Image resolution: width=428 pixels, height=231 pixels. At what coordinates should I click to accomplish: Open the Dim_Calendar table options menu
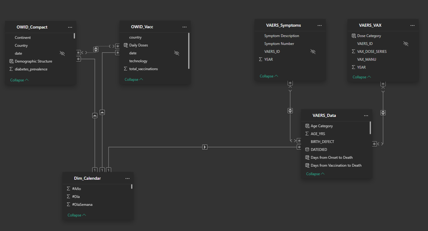coord(127,179)
